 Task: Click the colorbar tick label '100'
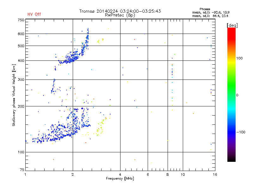click(x=239, y=58)
